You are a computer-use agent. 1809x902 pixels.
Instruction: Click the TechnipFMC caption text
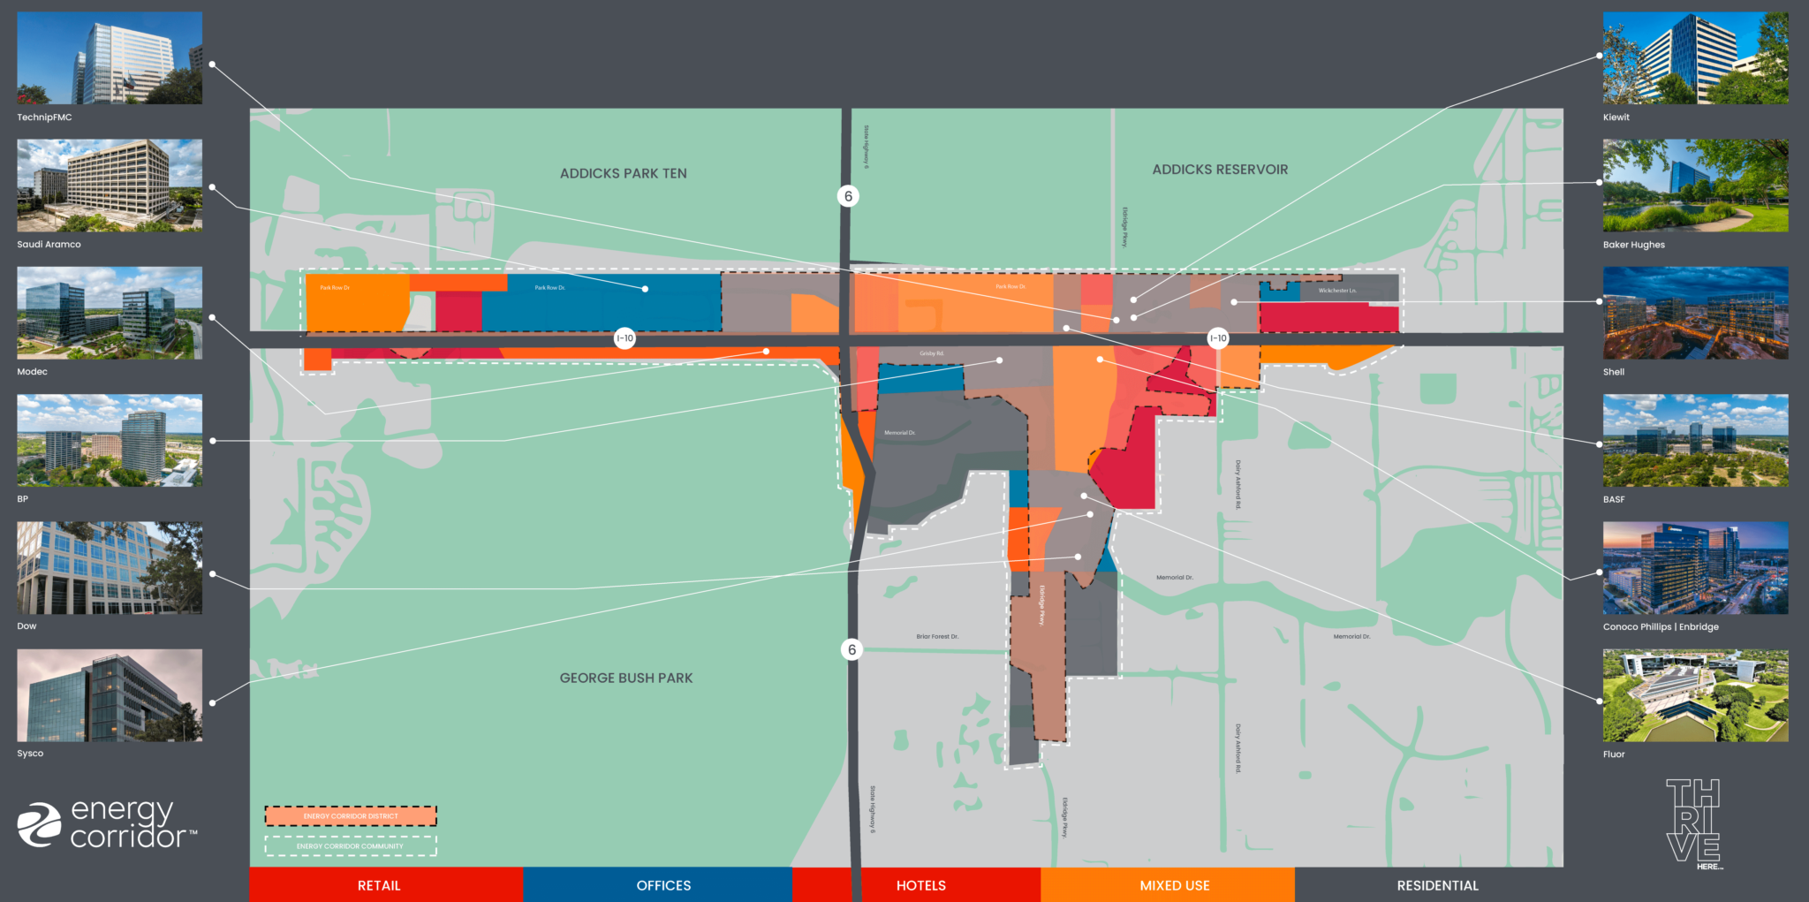(45, 117)
